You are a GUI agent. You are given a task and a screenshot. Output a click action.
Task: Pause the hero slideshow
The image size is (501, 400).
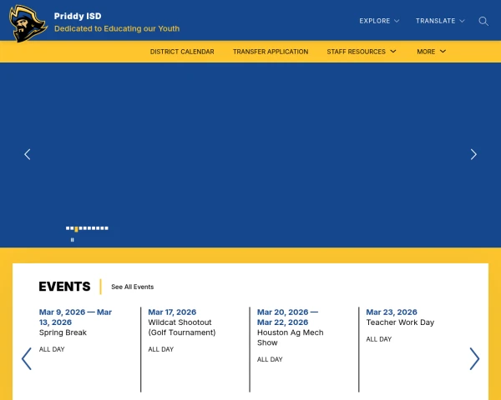72,239
